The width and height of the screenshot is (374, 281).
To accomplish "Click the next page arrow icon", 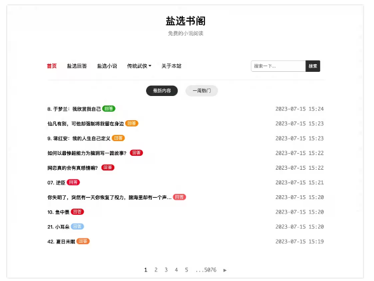I will [x=225, y=270].
